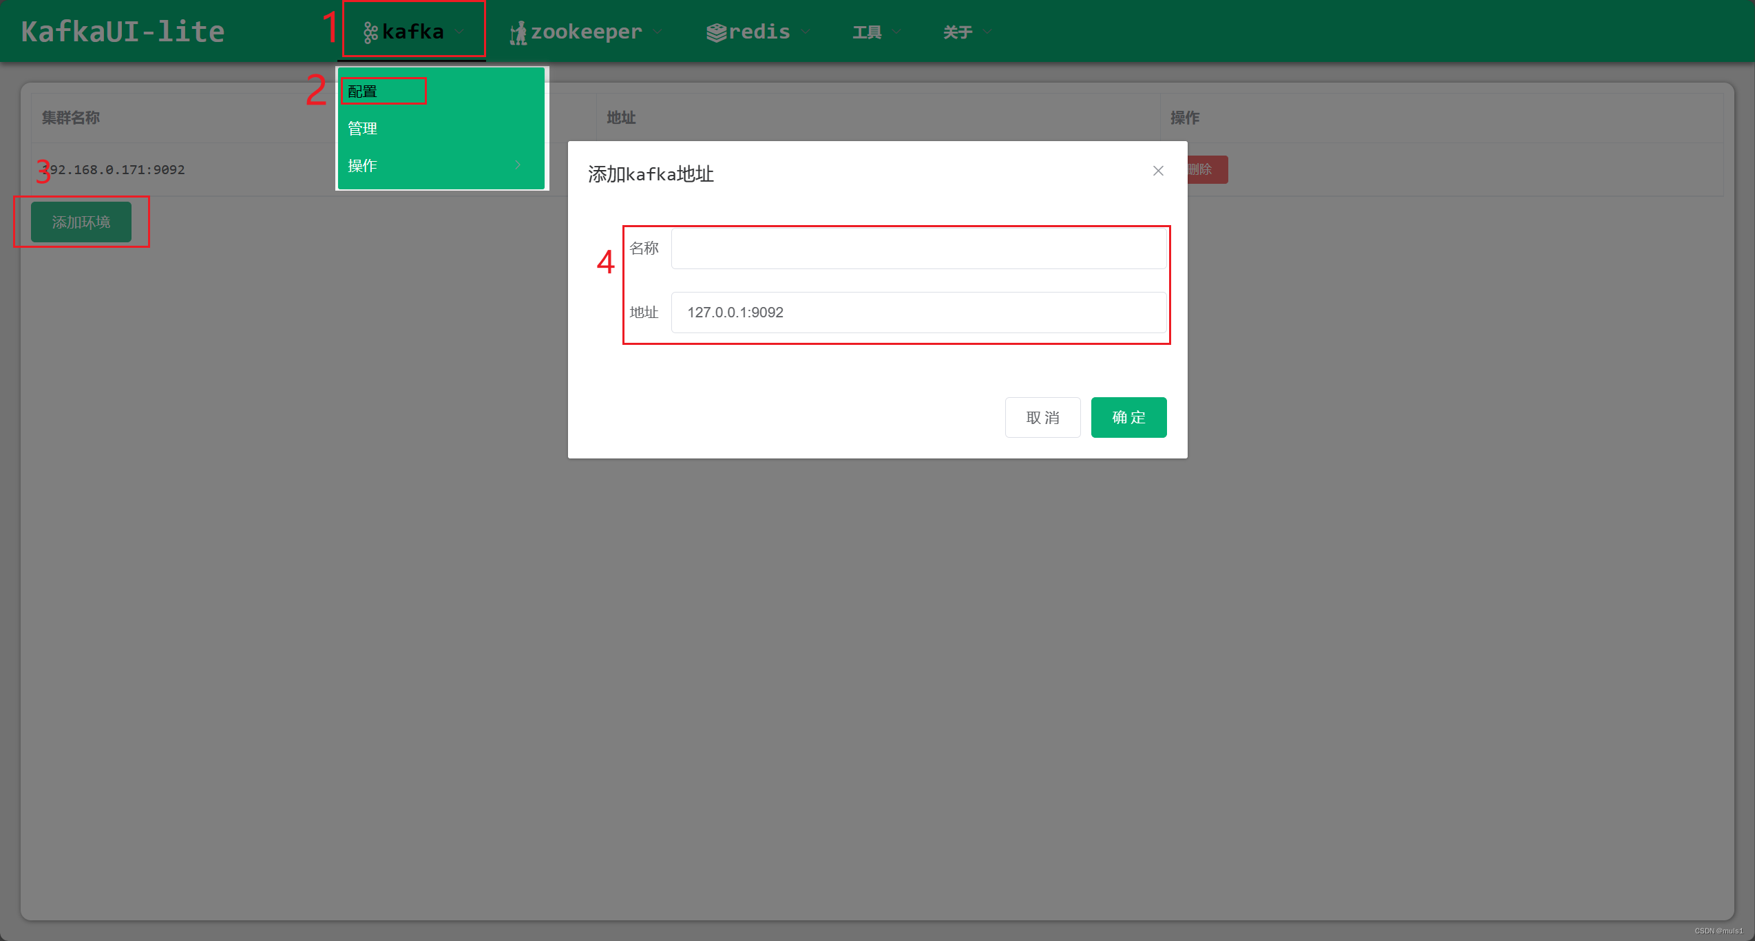Expand the 操作 submenu arrow
Image resolution: width=1755 pixels, height=941 pixels.
tap(518, 165)
